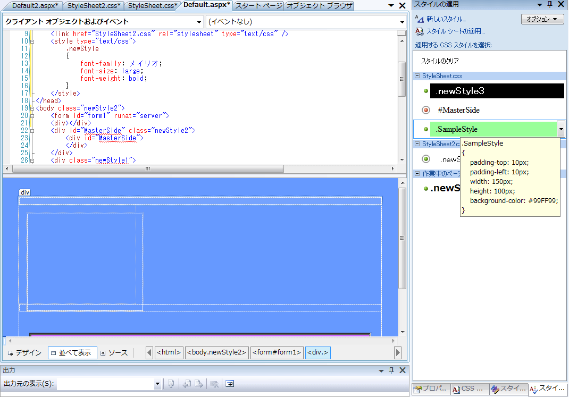Click the Split view (並べて表示) icon
Screen dimensions: 569x397
pyautogui.click(x=53, y=353)
